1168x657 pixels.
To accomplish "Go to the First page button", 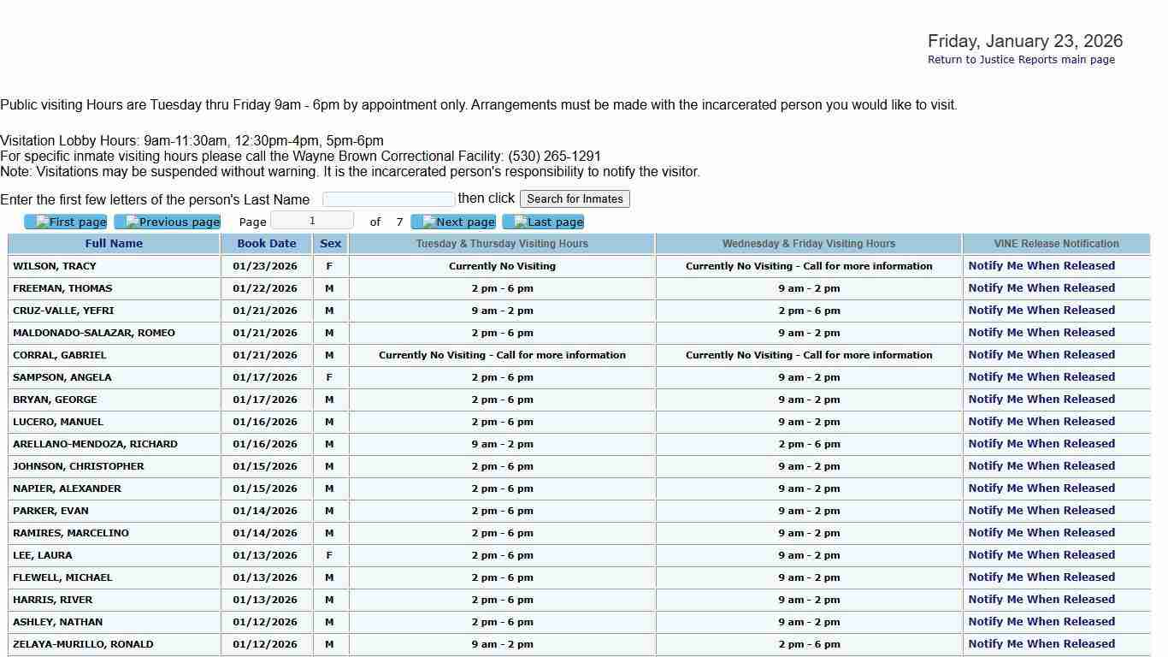I will [66, 222].
